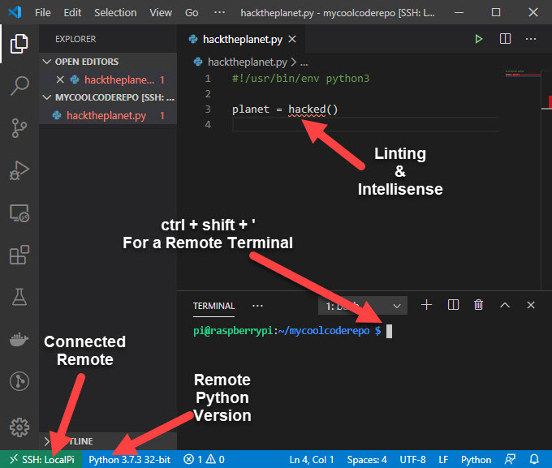Open the Selection menu
Screen dimensions: 552x468
pyautogui.click(x=115, y=13)
